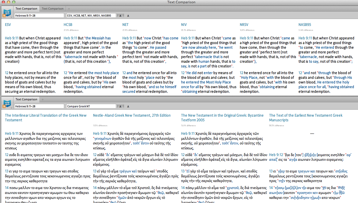Click the '19.8% difference' label under Byzantine Textform
Screen dimensions: 358x203
coord(188,125)
